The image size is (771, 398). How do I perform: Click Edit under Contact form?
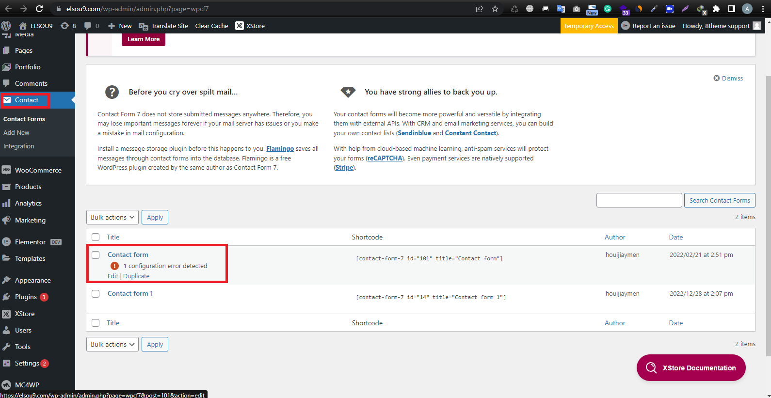coord(112,276)
